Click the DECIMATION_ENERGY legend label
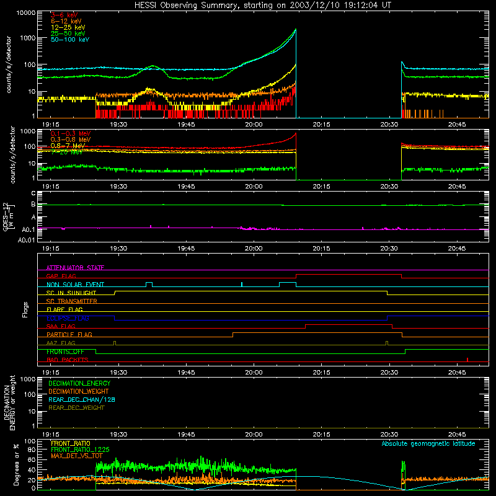Screen dimensions: 496x496 [79, 383]
